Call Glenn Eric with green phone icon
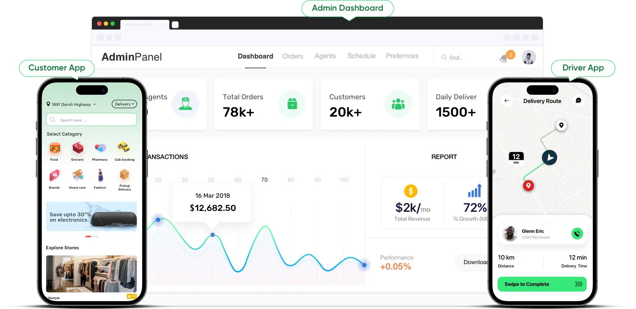The height and width of the screenshot is (309, 636). pyautogui.click(x=577, y=234)
